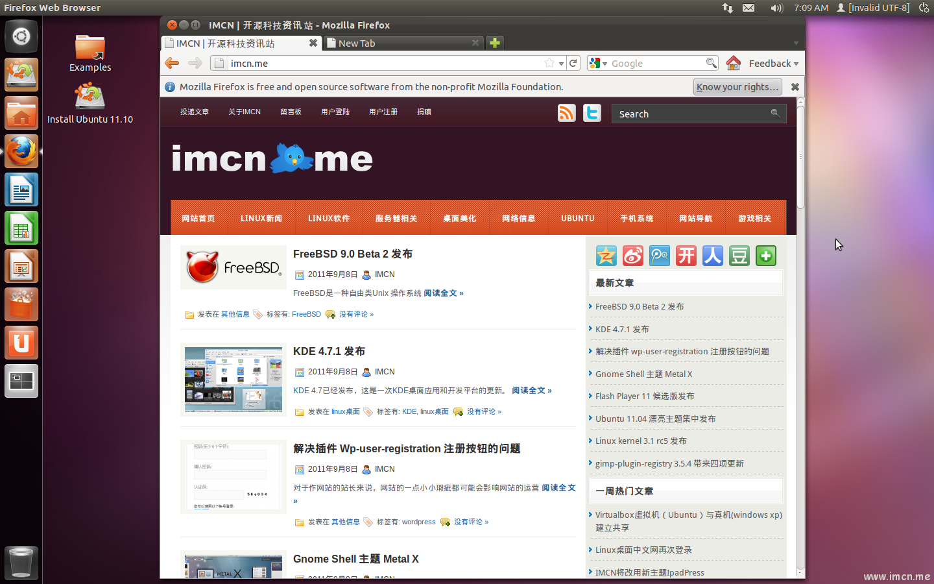This screenshot has width=934, height=584.
Task: Click the green plus share icon
Action: click(x=766, y=256)
